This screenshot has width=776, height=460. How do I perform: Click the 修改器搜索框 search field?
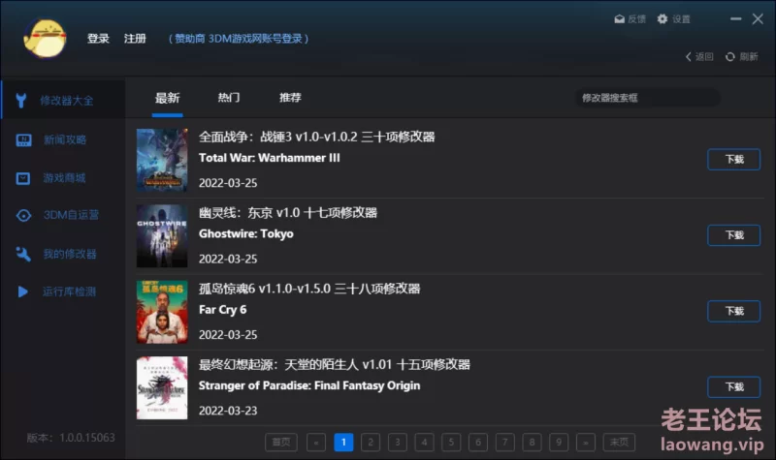tap(648, 98)
